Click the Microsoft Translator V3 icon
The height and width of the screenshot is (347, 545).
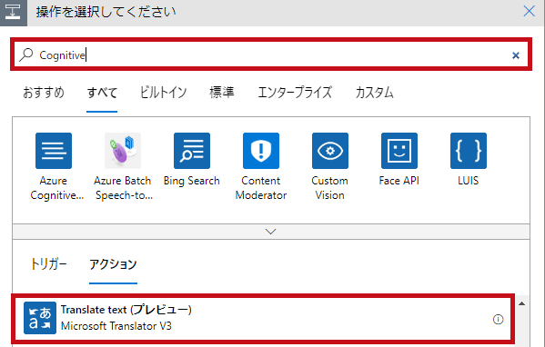click(40, 318)
